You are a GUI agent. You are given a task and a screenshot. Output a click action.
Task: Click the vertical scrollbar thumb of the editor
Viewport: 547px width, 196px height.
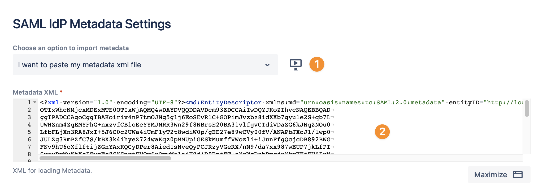(527, 108)
